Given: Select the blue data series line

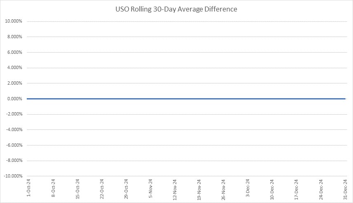Looking at the screenshot, I should [185, 99].
